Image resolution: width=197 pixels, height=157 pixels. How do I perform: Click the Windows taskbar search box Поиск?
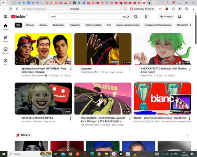pyautogui.click(x=30, y=154)
